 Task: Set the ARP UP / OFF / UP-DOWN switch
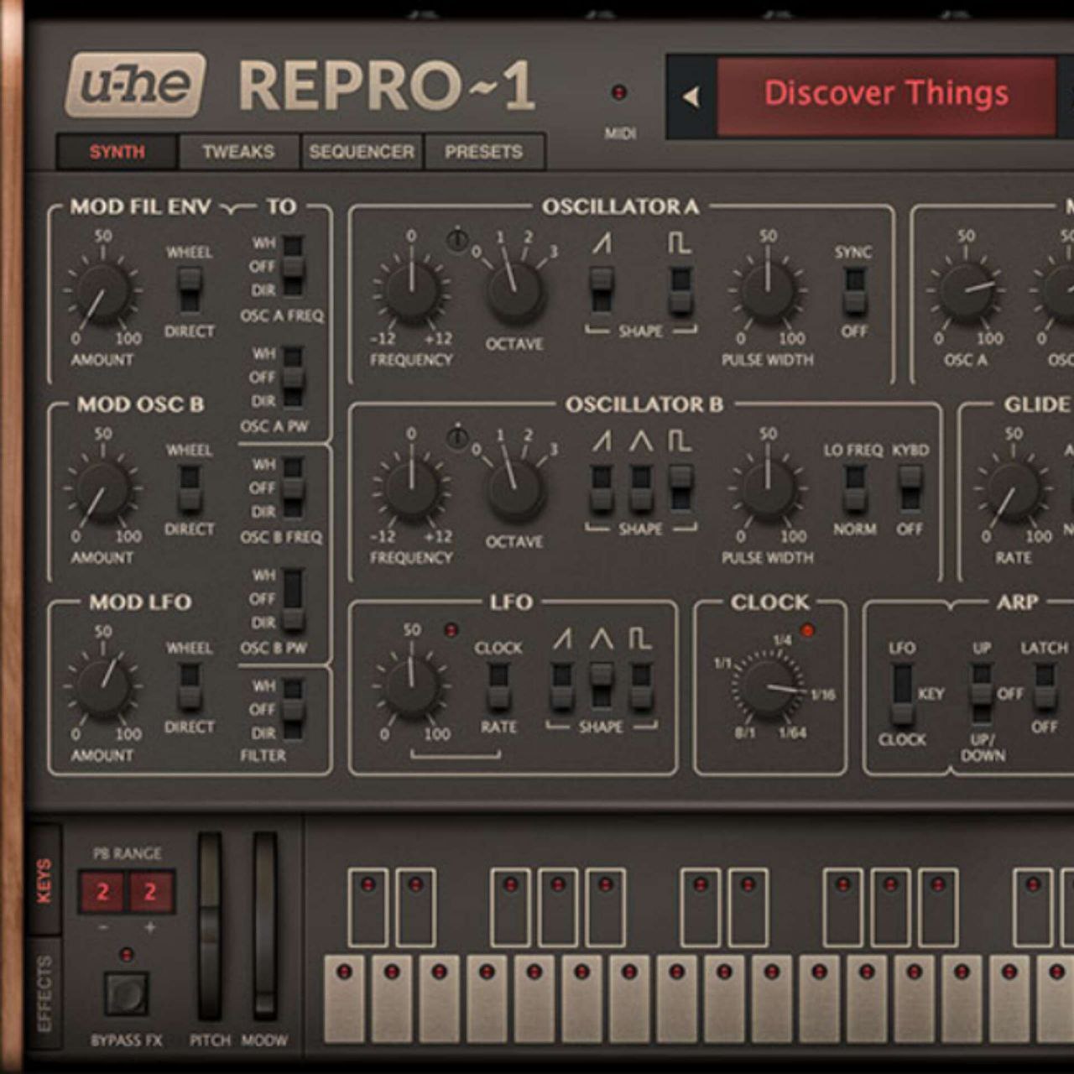click(982, 694)
